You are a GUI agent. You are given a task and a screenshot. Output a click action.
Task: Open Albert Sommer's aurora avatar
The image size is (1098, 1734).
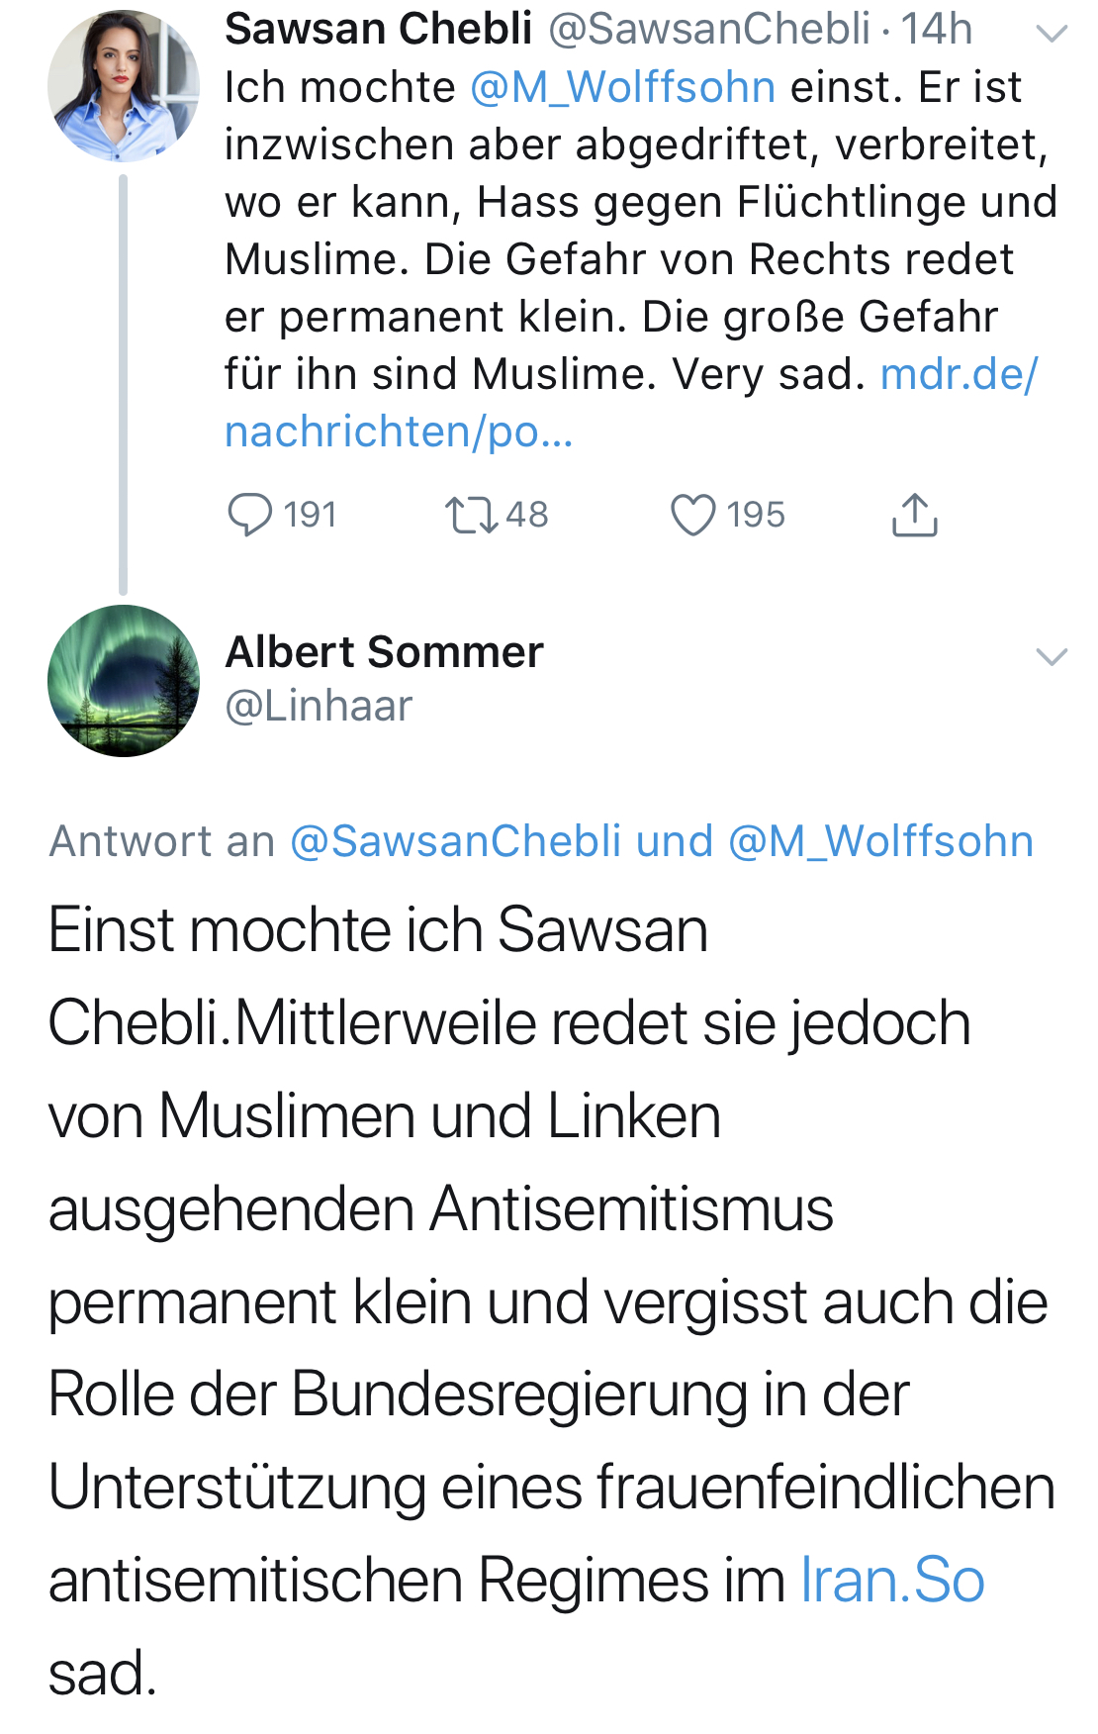124,681
